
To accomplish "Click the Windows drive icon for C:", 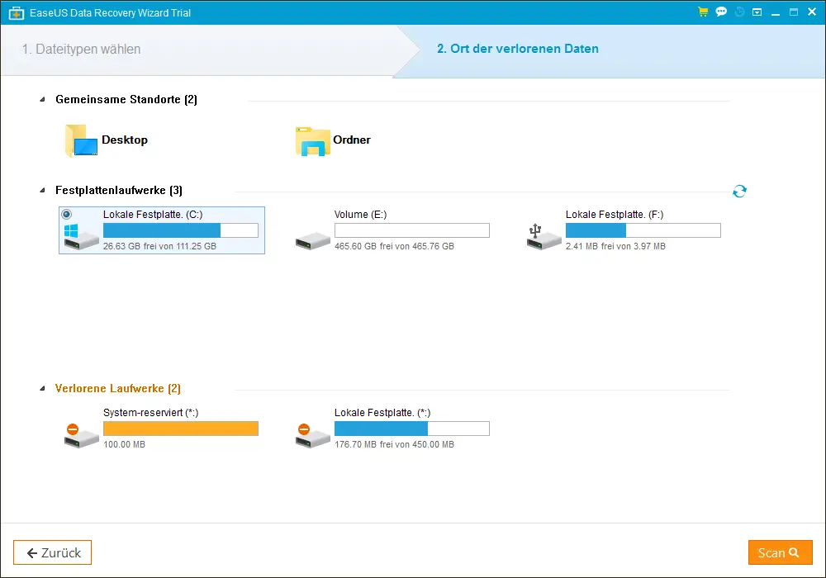I will 81,237.
